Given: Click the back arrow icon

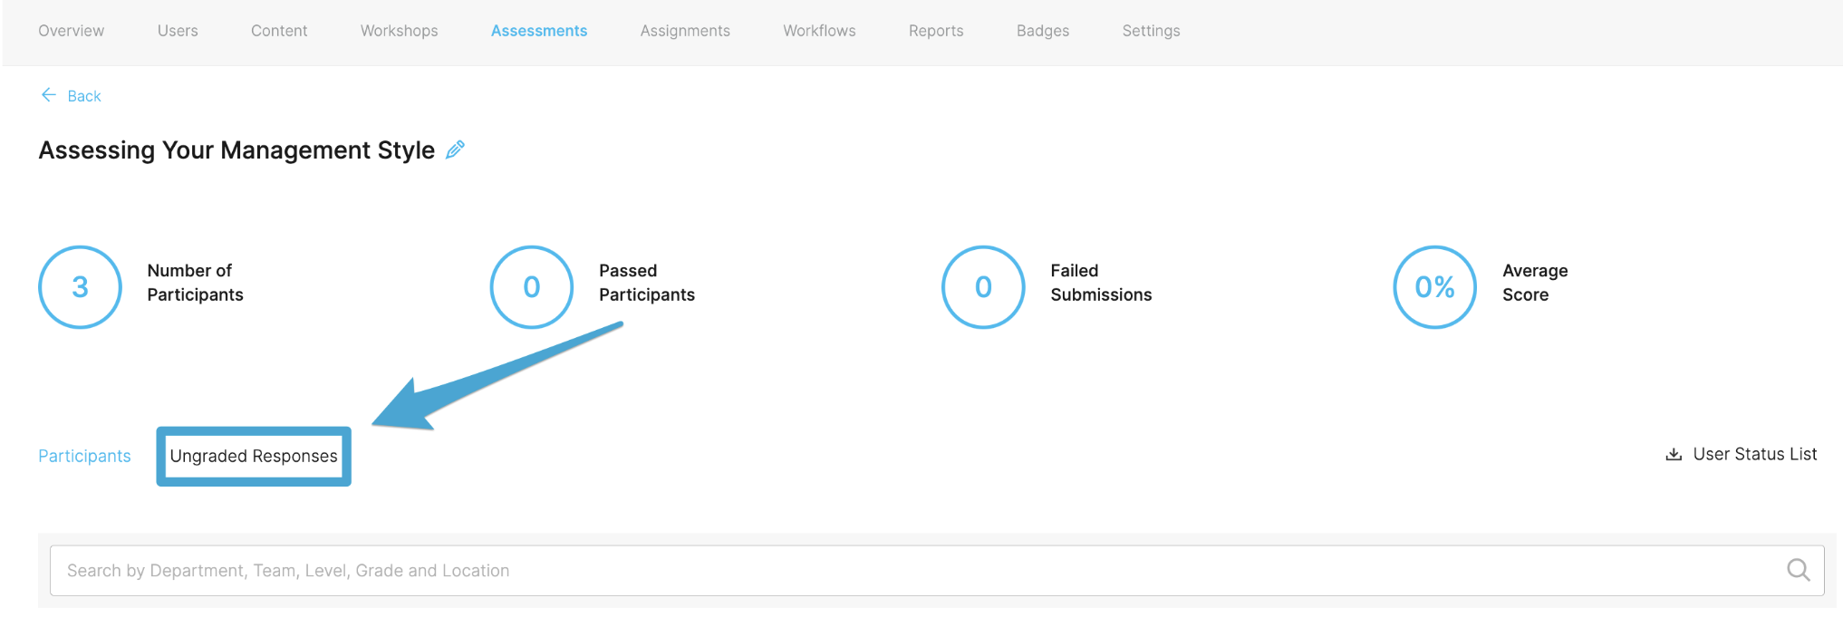Looking at the screenshot, I should pyautogui.click(x=49, y=95).
